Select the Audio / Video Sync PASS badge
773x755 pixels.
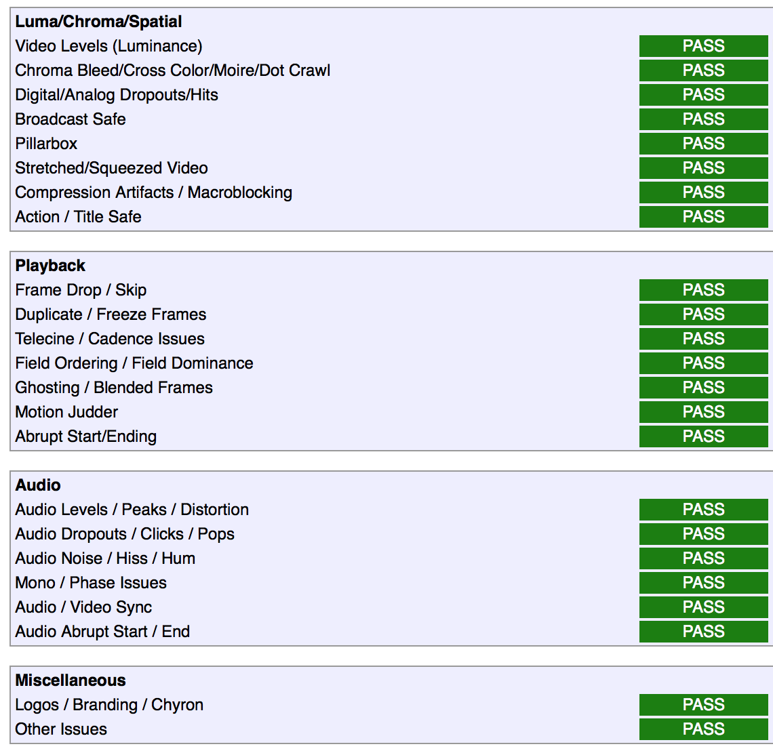703,607
